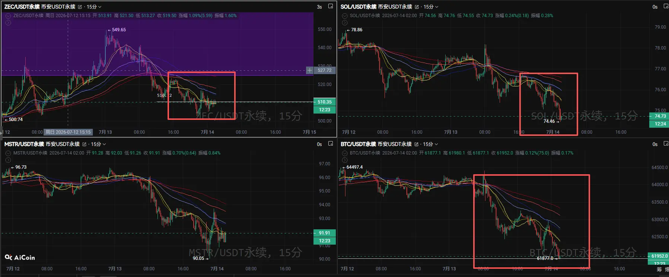Collapse the MSTR/USDT legend with circled chevron-down
The image size is (669, 277).
pyautogui.click(x=8, y=153)
